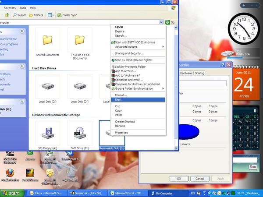Select the DVD Drive (F:) icon
The image size is (263, 197).
(x=80, y=133)
